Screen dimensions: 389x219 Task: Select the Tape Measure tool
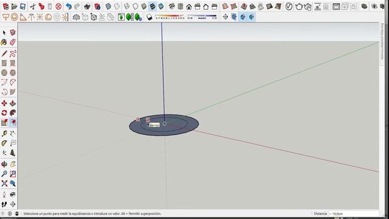pos(4,134)
